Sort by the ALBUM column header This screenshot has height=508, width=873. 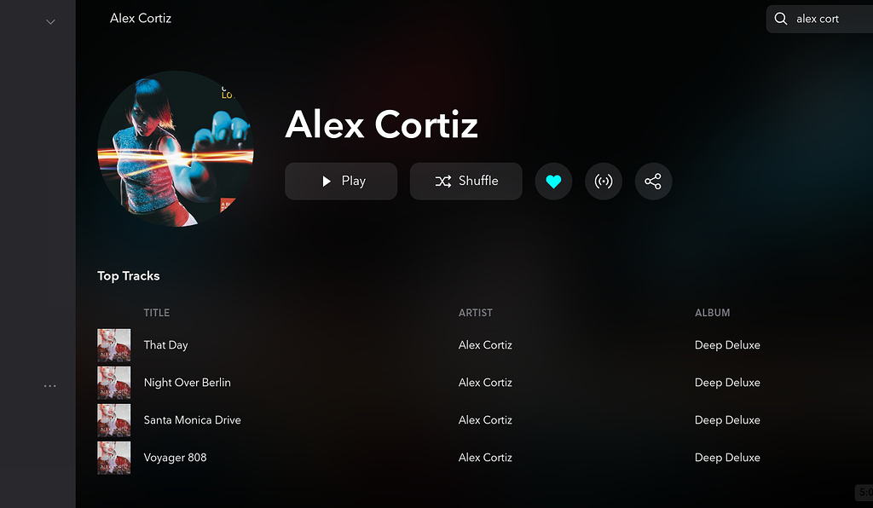(x=712, y=313)
